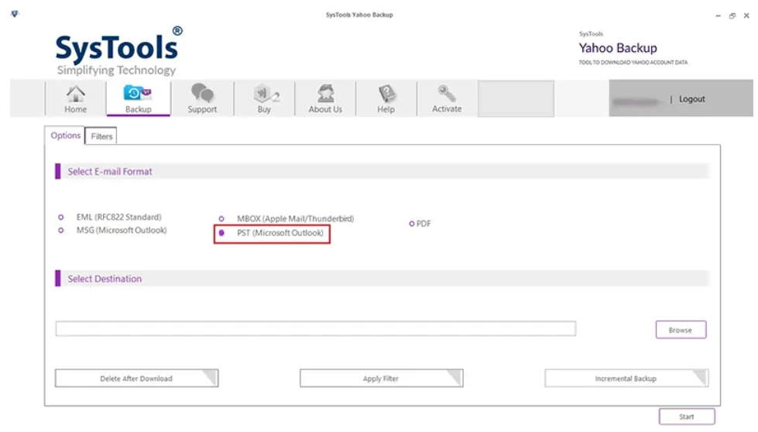
Task: Click the Browse button
Action: (681, 330)
